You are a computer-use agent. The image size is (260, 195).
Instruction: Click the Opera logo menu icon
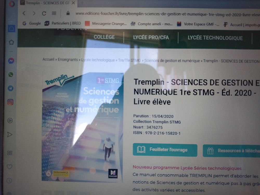click(11, 4)
